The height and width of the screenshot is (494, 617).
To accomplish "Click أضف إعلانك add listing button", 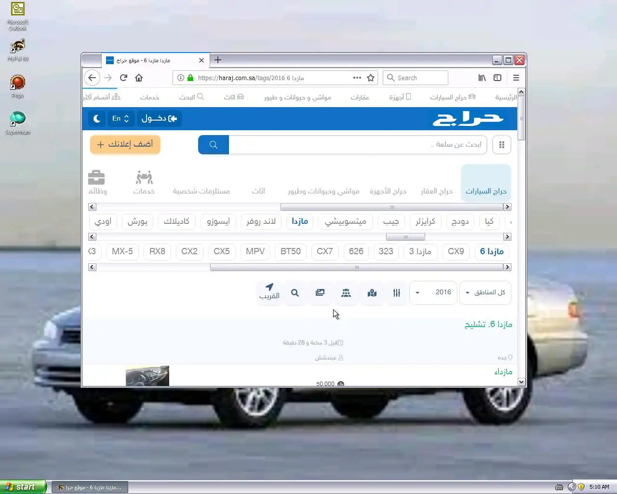I will [x=125, y=144].
